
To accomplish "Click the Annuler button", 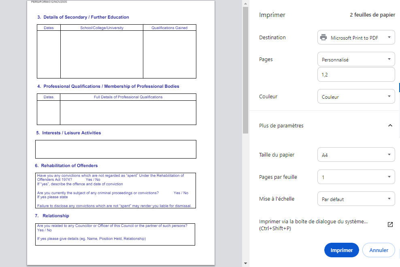I will 379,250.
